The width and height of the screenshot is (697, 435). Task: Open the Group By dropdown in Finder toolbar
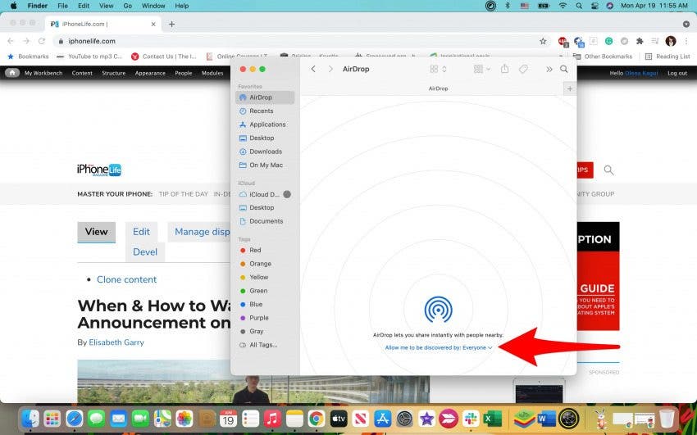481,70
